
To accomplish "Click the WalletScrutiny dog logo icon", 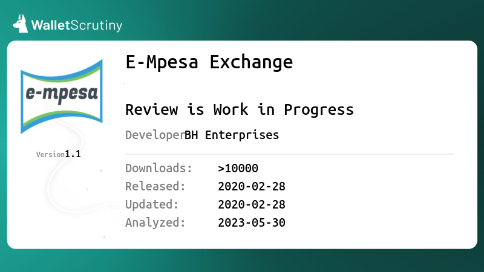I will (21, 24).
